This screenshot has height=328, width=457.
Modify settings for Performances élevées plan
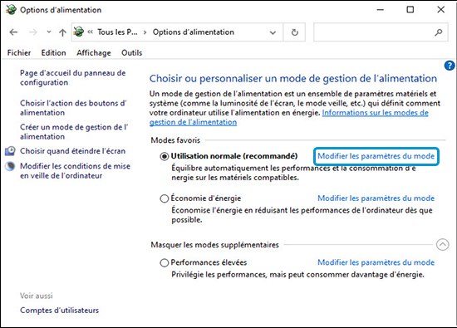(x=376, y=262)
